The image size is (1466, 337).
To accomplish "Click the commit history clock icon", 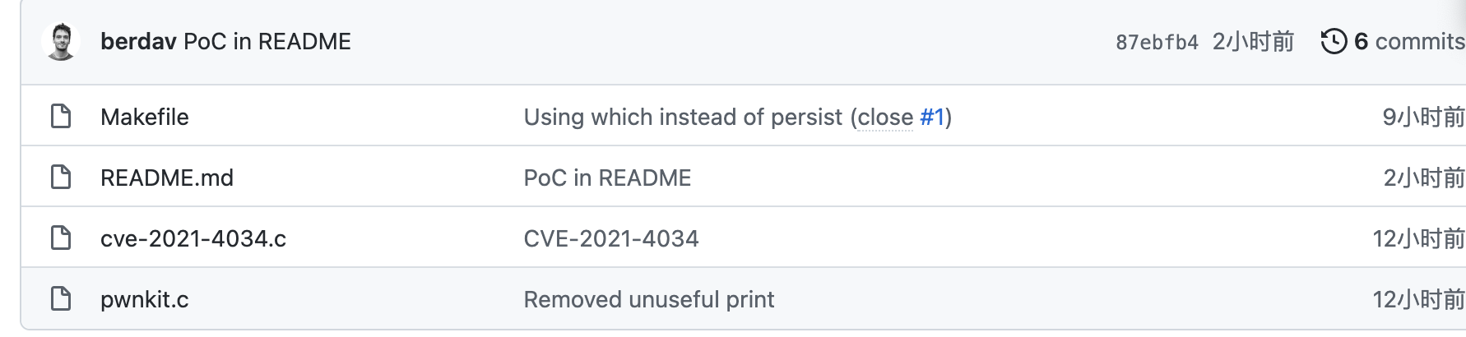I will [x=1334, y=42].
